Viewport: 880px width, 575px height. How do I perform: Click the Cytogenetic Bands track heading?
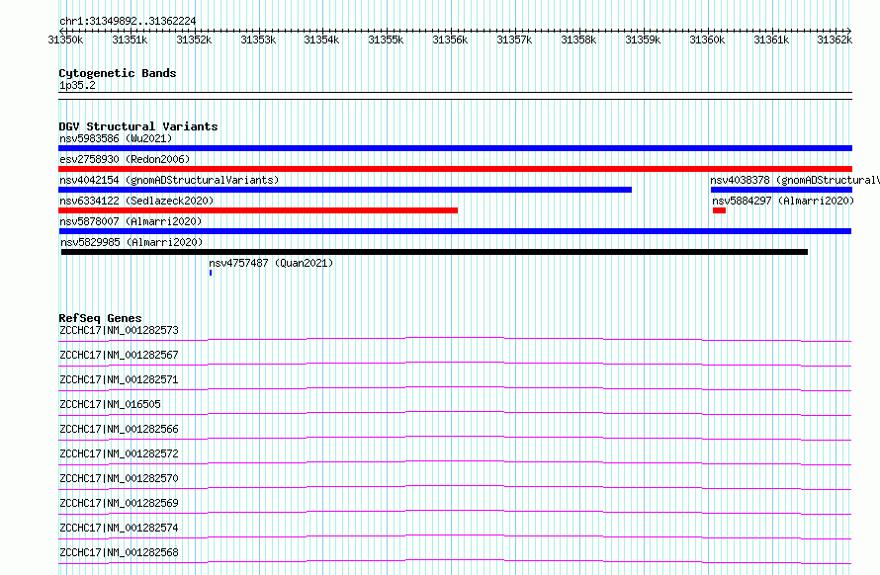tap(118, 73)
